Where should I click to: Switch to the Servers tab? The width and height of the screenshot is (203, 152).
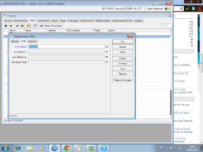(8, 21)
